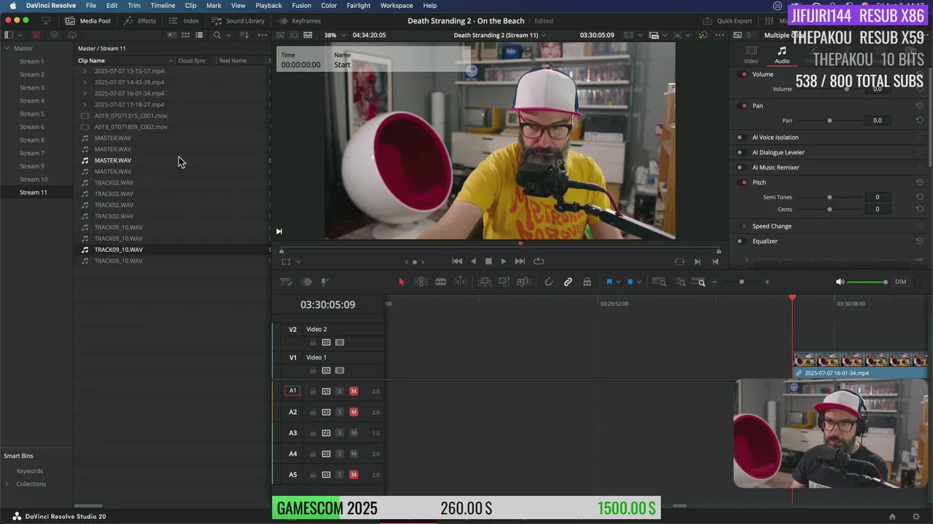Unmute audio track A5

354,475
